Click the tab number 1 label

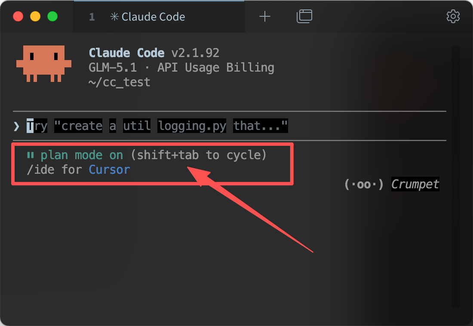click(x=92, y=17)
